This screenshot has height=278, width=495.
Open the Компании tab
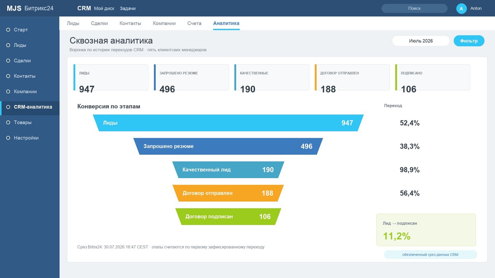tap(164, 23)
